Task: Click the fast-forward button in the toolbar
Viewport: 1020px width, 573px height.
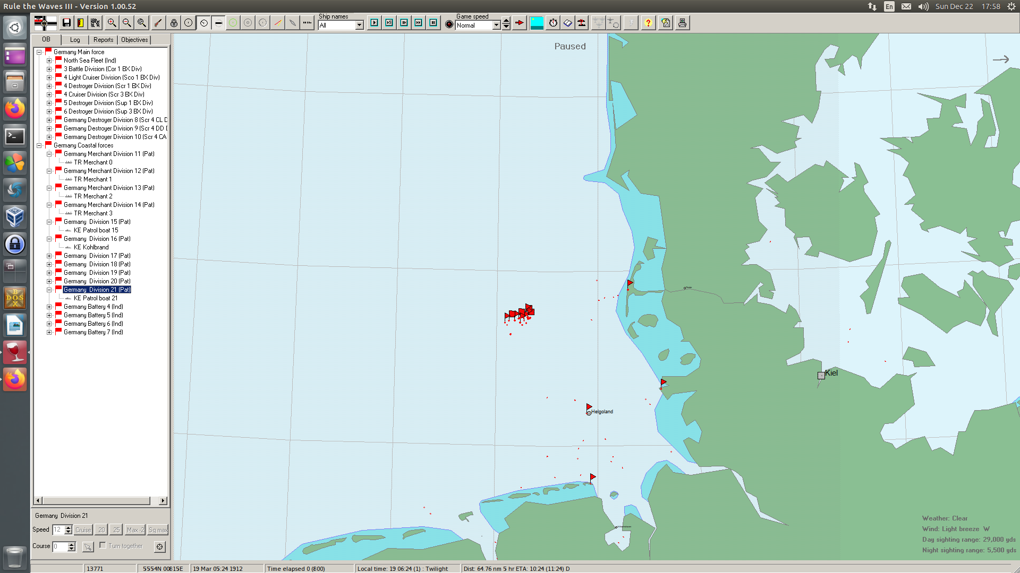Action: (419, 23)
